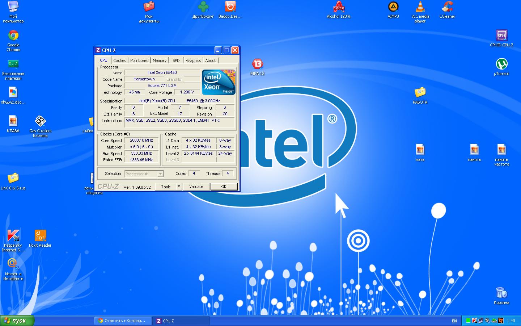Click the Bus Speed value 333.33 MHz

[141, 153]
